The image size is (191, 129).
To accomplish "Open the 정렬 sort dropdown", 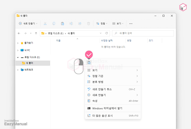I will (x=102, y=24).
